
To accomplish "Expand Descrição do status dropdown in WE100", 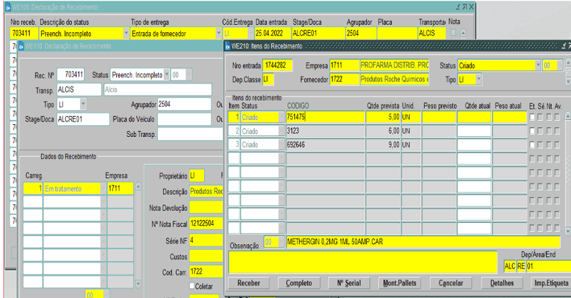I will tap(126, 32).
